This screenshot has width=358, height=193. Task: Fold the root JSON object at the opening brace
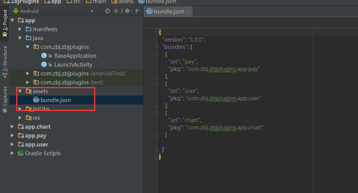[157, 33]
